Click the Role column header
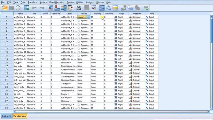The image size is (213, 120). 152,13
